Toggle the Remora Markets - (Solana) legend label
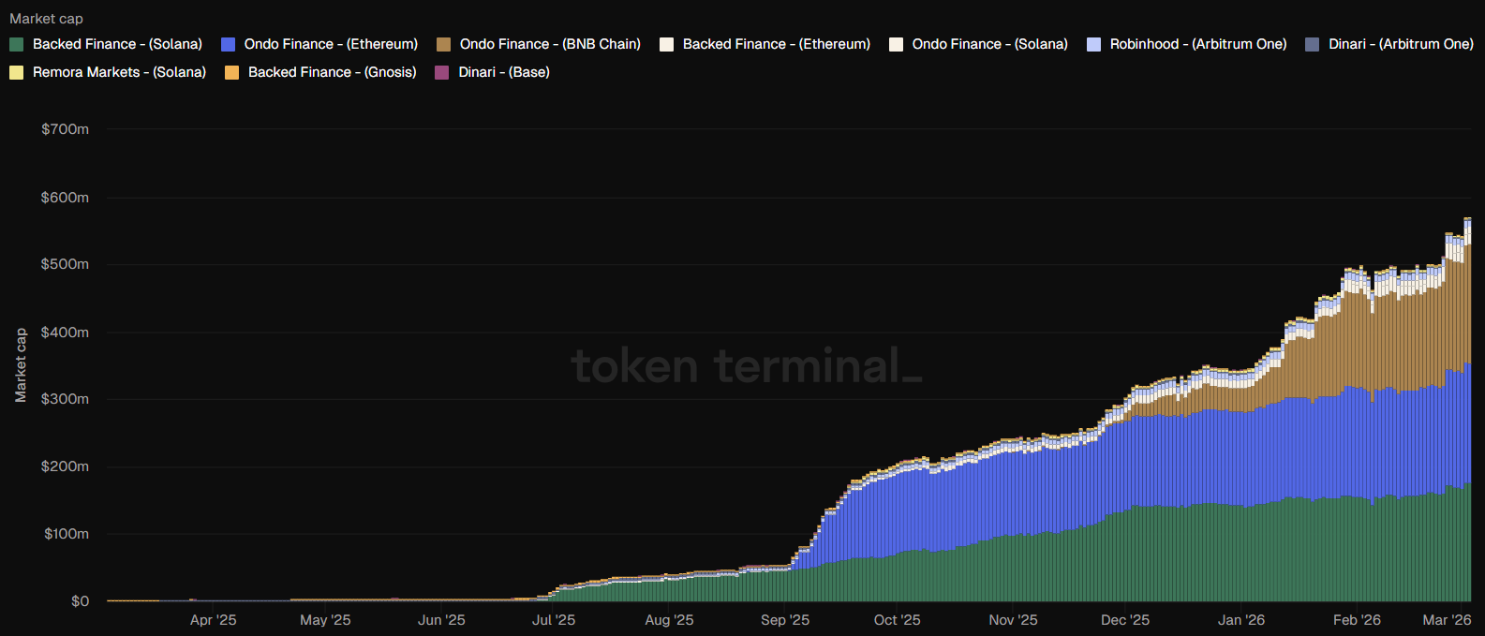The height and width of the screenshot is (636, 1485). [119, 72]
